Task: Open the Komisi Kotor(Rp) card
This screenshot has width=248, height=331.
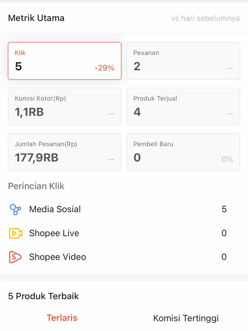Action: [x=64, y=106]
